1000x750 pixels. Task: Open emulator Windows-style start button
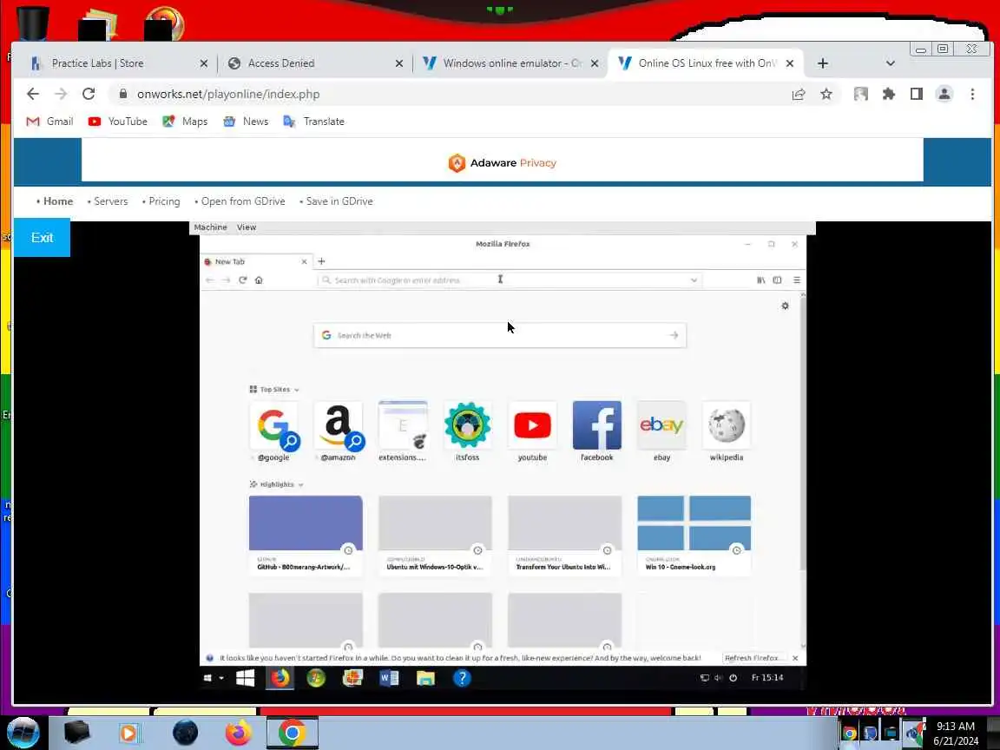[x=246, y=678]
